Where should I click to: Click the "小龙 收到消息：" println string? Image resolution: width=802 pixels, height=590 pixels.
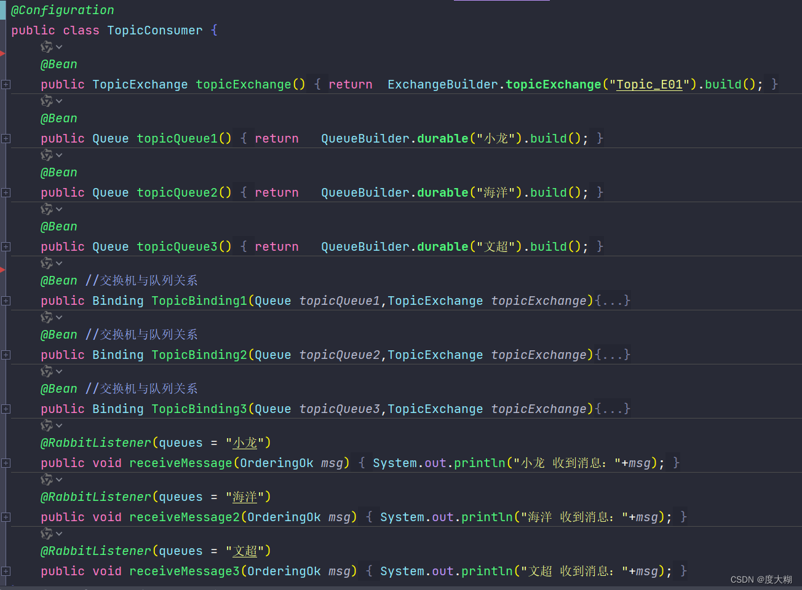pyautogui.click(x=566, y=463)
